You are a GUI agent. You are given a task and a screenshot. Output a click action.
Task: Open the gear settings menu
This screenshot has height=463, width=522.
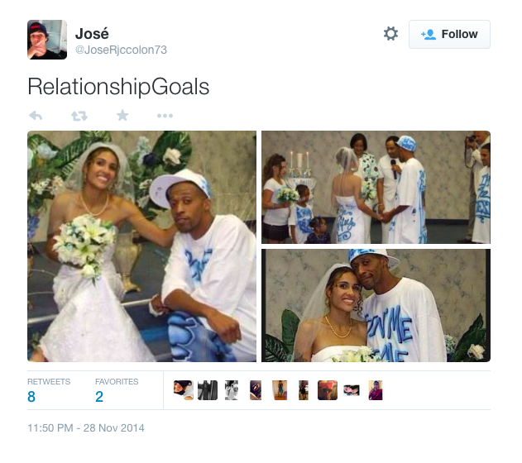pyautogui.click(x=390, y=34)
